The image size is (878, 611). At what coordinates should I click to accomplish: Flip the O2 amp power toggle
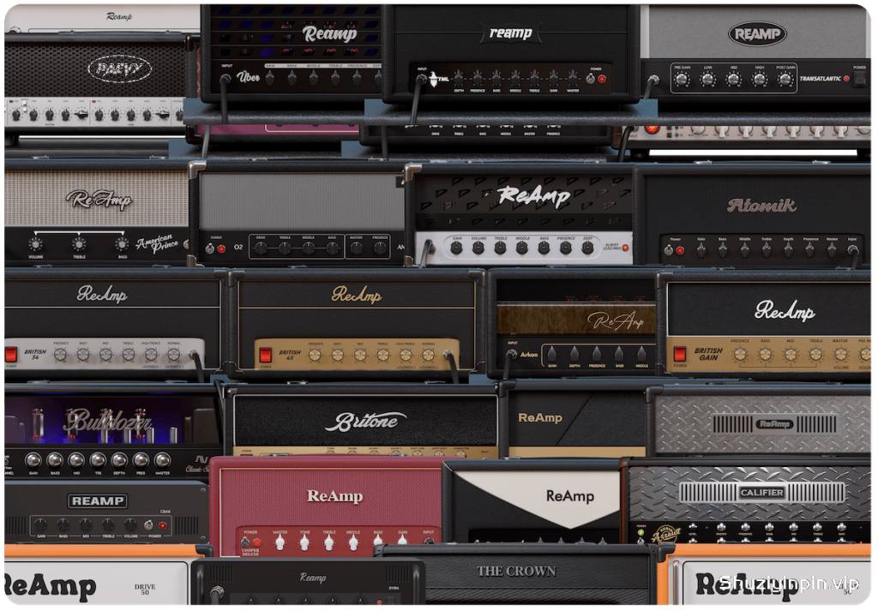(210, 249)
